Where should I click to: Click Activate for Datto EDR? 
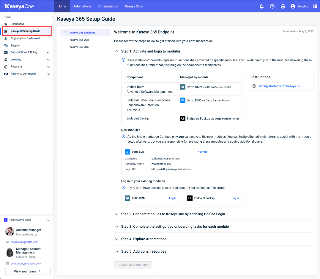tap(202, 152)
